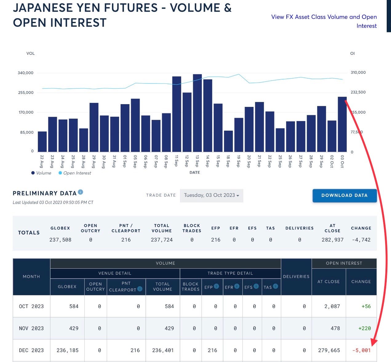The height and width of the screenshot is (362, 391).
Task: Click the 28 Aug volume bar
Action: coord(84,140)
